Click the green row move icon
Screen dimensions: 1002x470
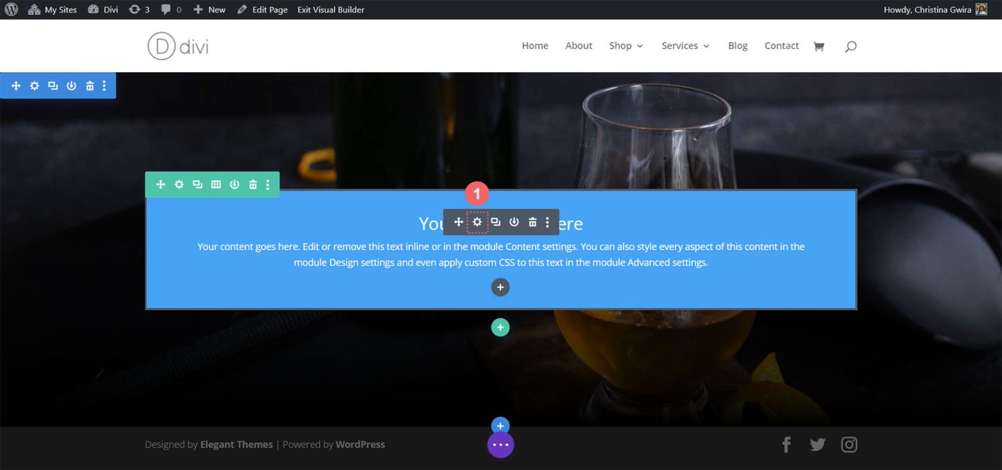[160, 184]
